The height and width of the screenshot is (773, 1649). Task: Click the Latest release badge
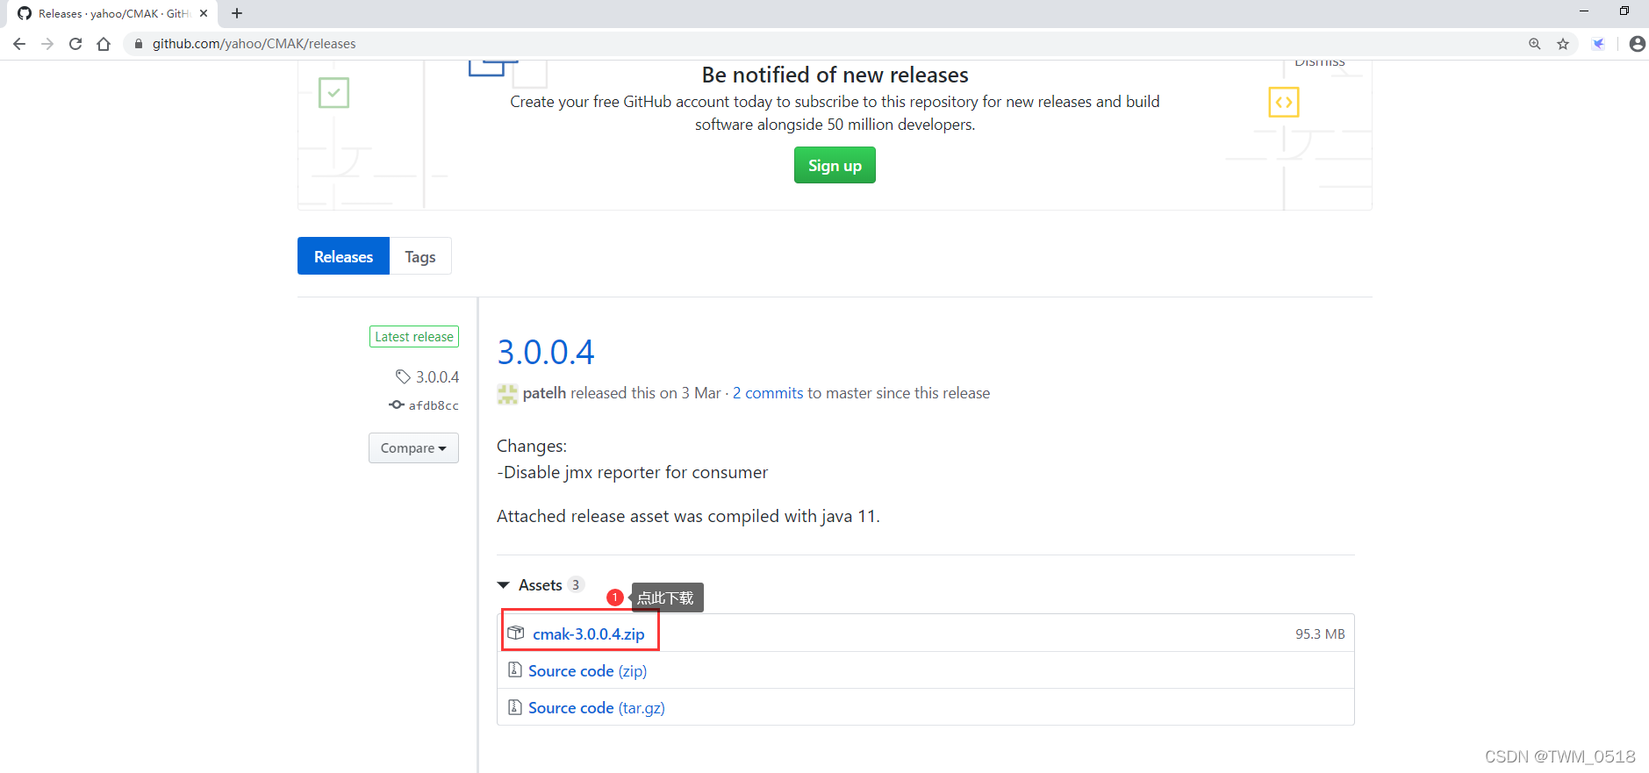pyautogui.click(x=414, y=337)
